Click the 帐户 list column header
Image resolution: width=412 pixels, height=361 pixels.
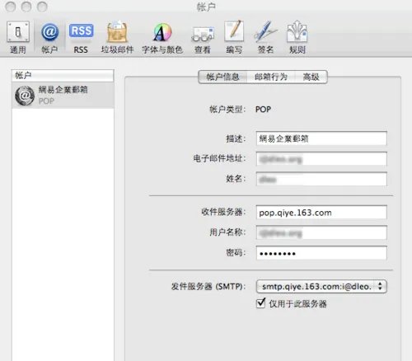point(63,75)
